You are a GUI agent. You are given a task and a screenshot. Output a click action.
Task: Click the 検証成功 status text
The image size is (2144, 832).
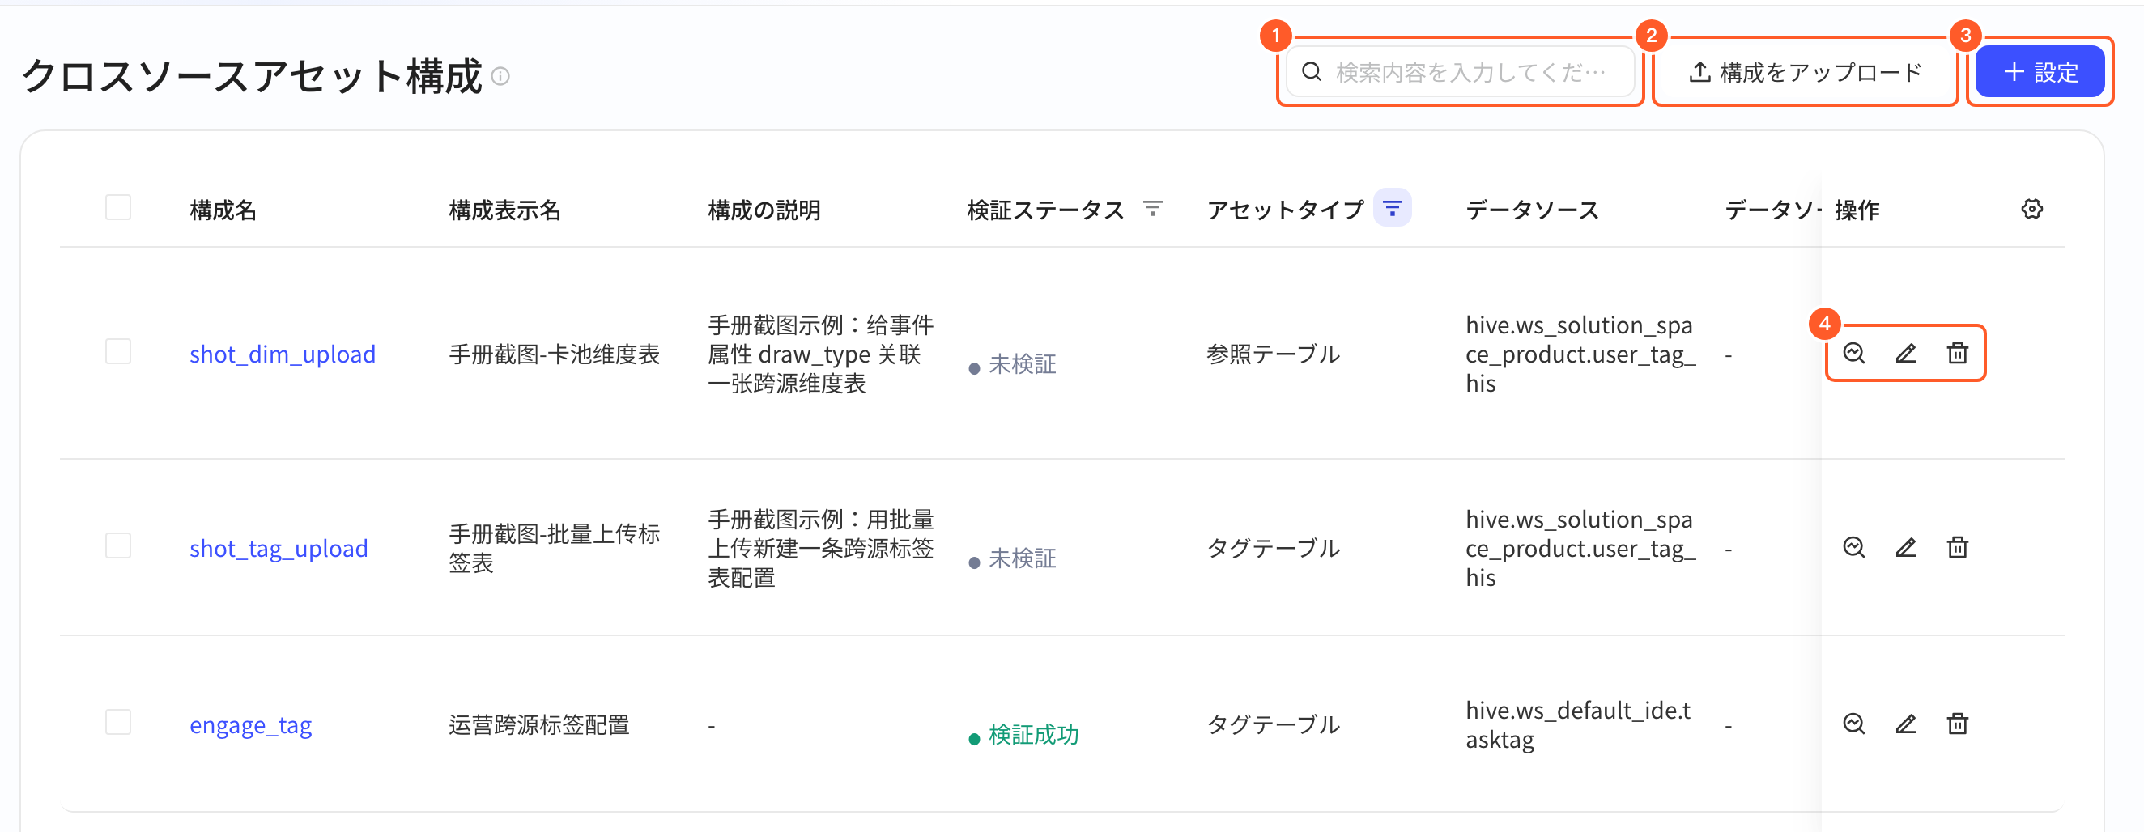pyautogui.click(x=1034, y=736)
